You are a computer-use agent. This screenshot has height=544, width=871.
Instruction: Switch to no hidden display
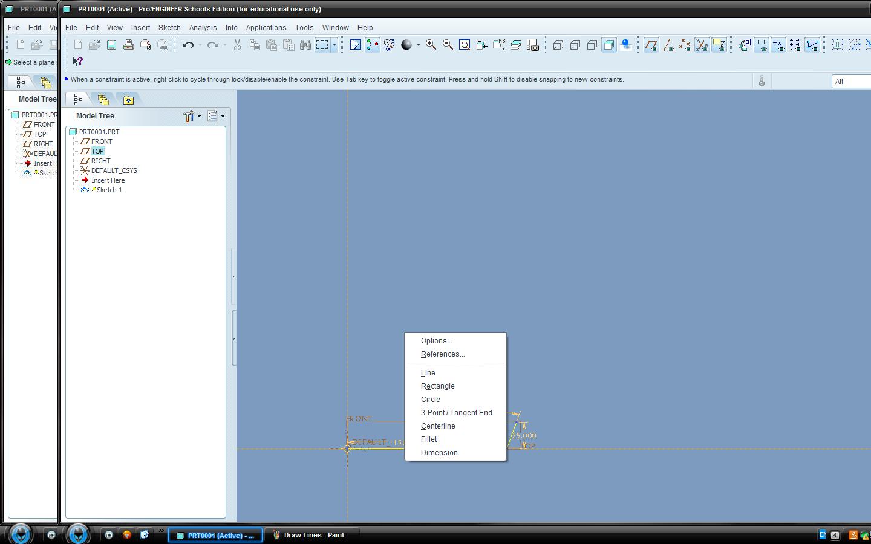[x=592, y=45]
